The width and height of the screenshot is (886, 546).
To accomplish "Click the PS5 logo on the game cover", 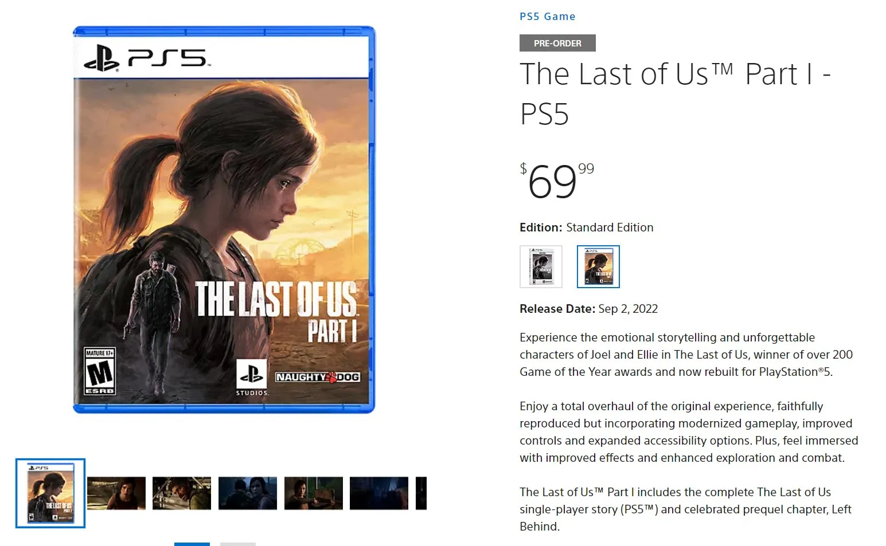I will (x=147, y=58).
